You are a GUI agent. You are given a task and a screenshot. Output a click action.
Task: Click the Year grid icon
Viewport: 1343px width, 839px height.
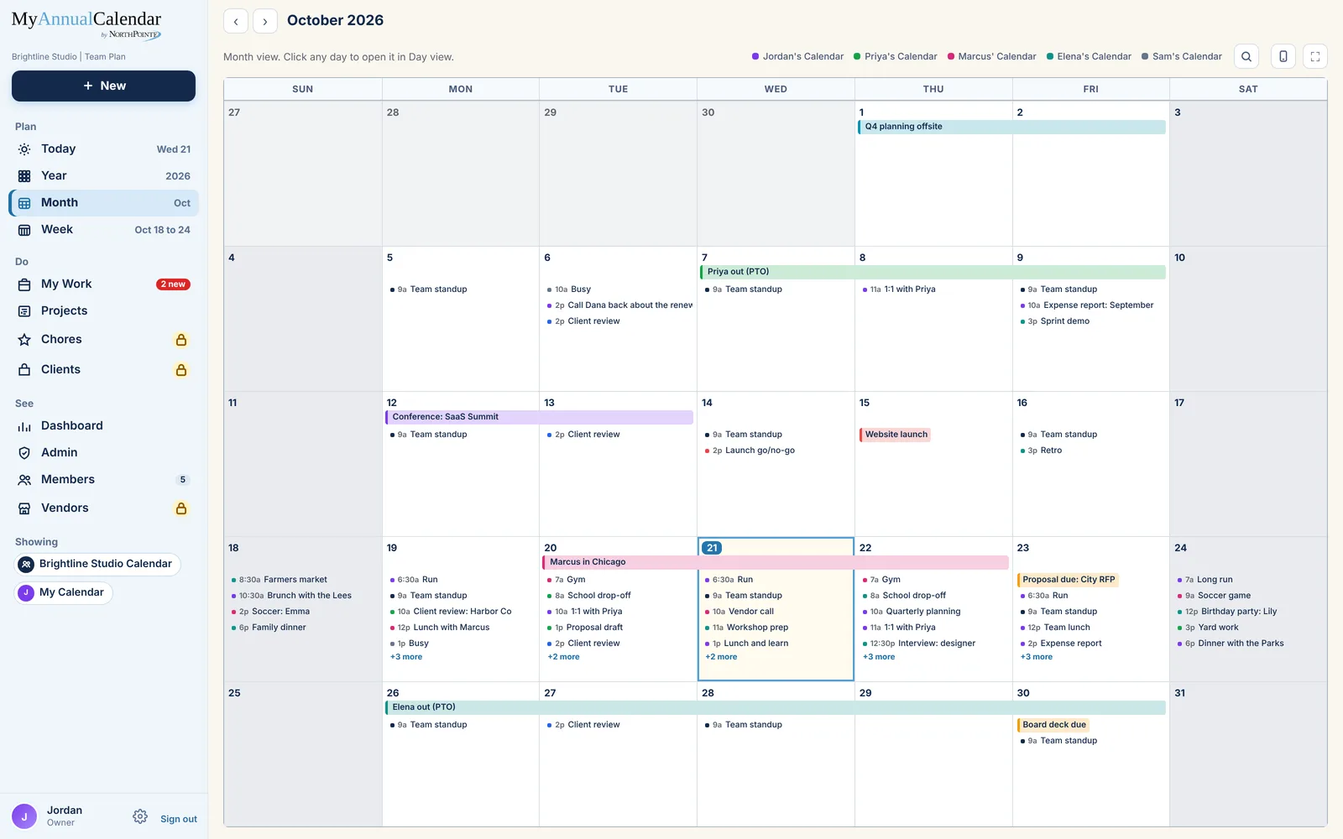click(24, 176)
